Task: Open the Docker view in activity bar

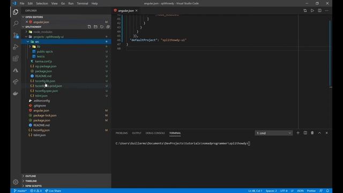Action: 16,93
